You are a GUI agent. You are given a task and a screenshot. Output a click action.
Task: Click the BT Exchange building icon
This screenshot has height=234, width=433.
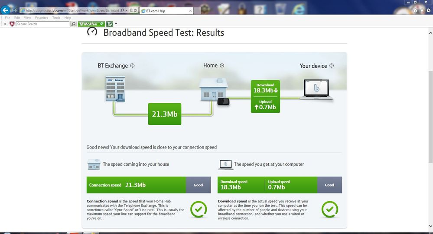pyautogui.click(x=115, y=89)
